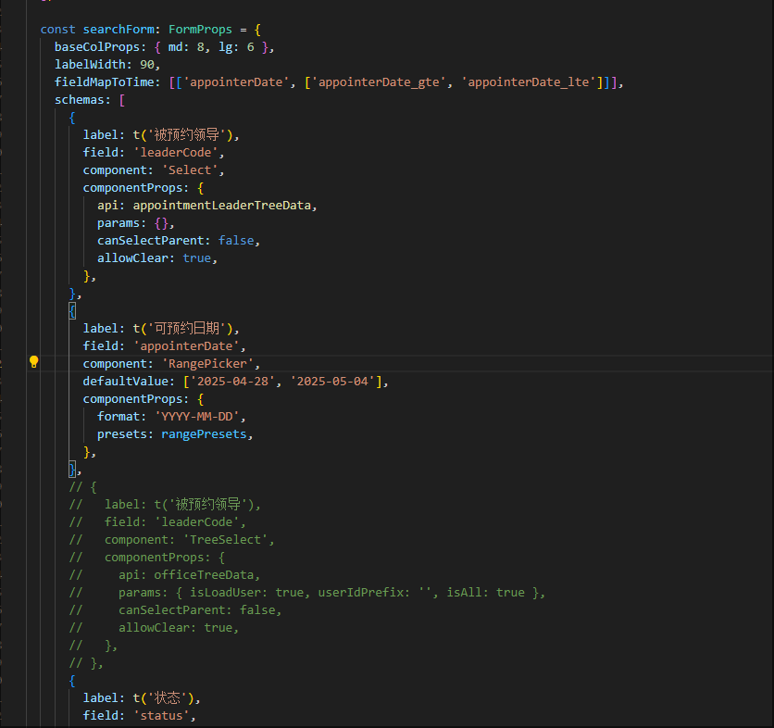The width and height of the screenshot is (774, 728).
Task: Click the md property in baseColProps
Action: pos(175,47)
